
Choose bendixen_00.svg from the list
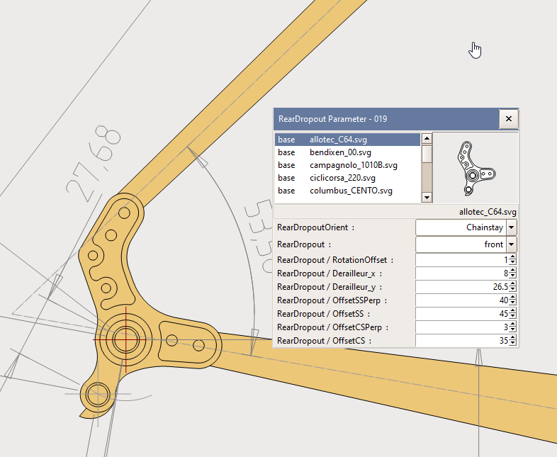coord(340,152)
